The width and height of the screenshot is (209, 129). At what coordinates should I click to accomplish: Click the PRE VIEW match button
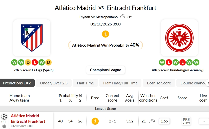[x=186, y=121]
